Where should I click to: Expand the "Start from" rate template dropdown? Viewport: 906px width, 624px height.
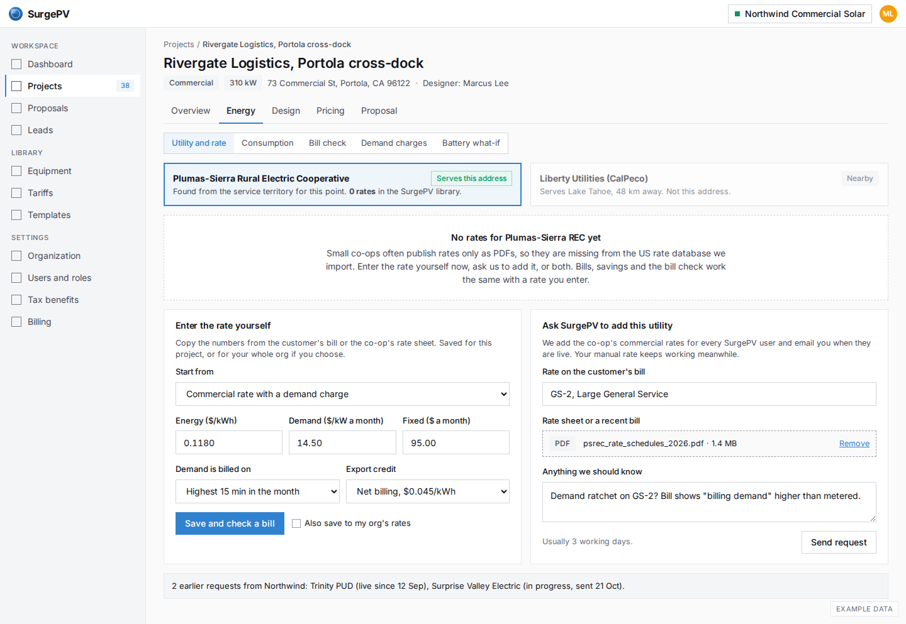342,394
